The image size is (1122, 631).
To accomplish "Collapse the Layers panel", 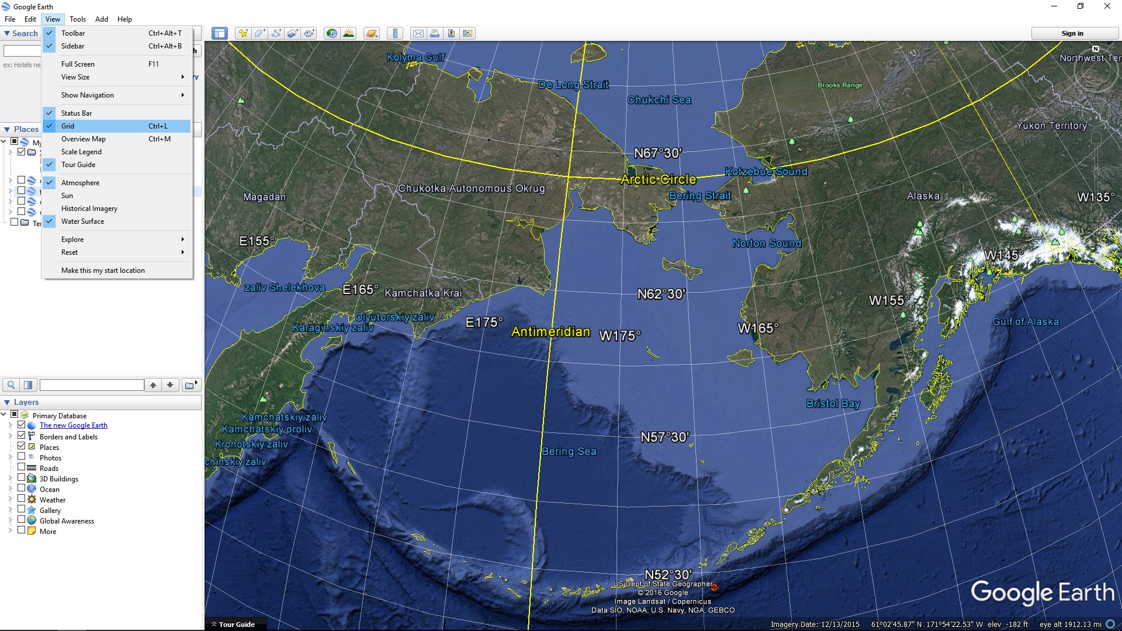I will coord(7,403).
